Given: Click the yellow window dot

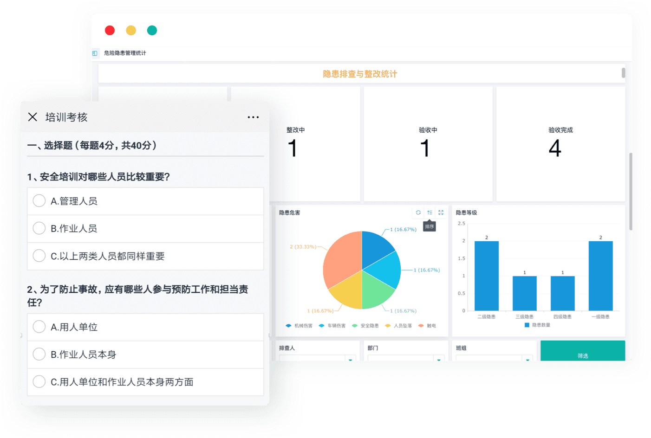Looking at the screenshot, I should coord(131,31).
